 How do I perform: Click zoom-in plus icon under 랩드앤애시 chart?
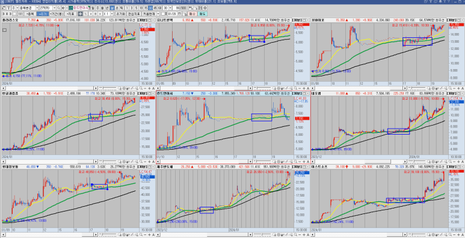(304, 162)
